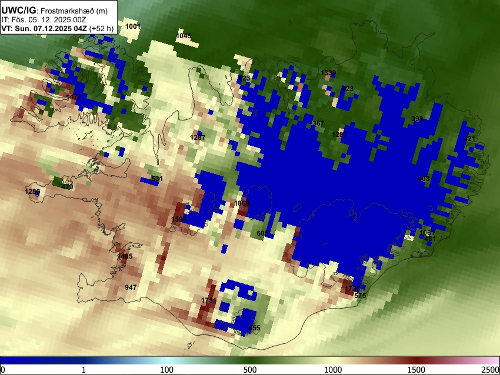Select the initial time line 'IT: Fös. 05. 12. 2025 00Z'
Image resolution: width=500 pixels, height=375 pixels.
coord(44,20)
